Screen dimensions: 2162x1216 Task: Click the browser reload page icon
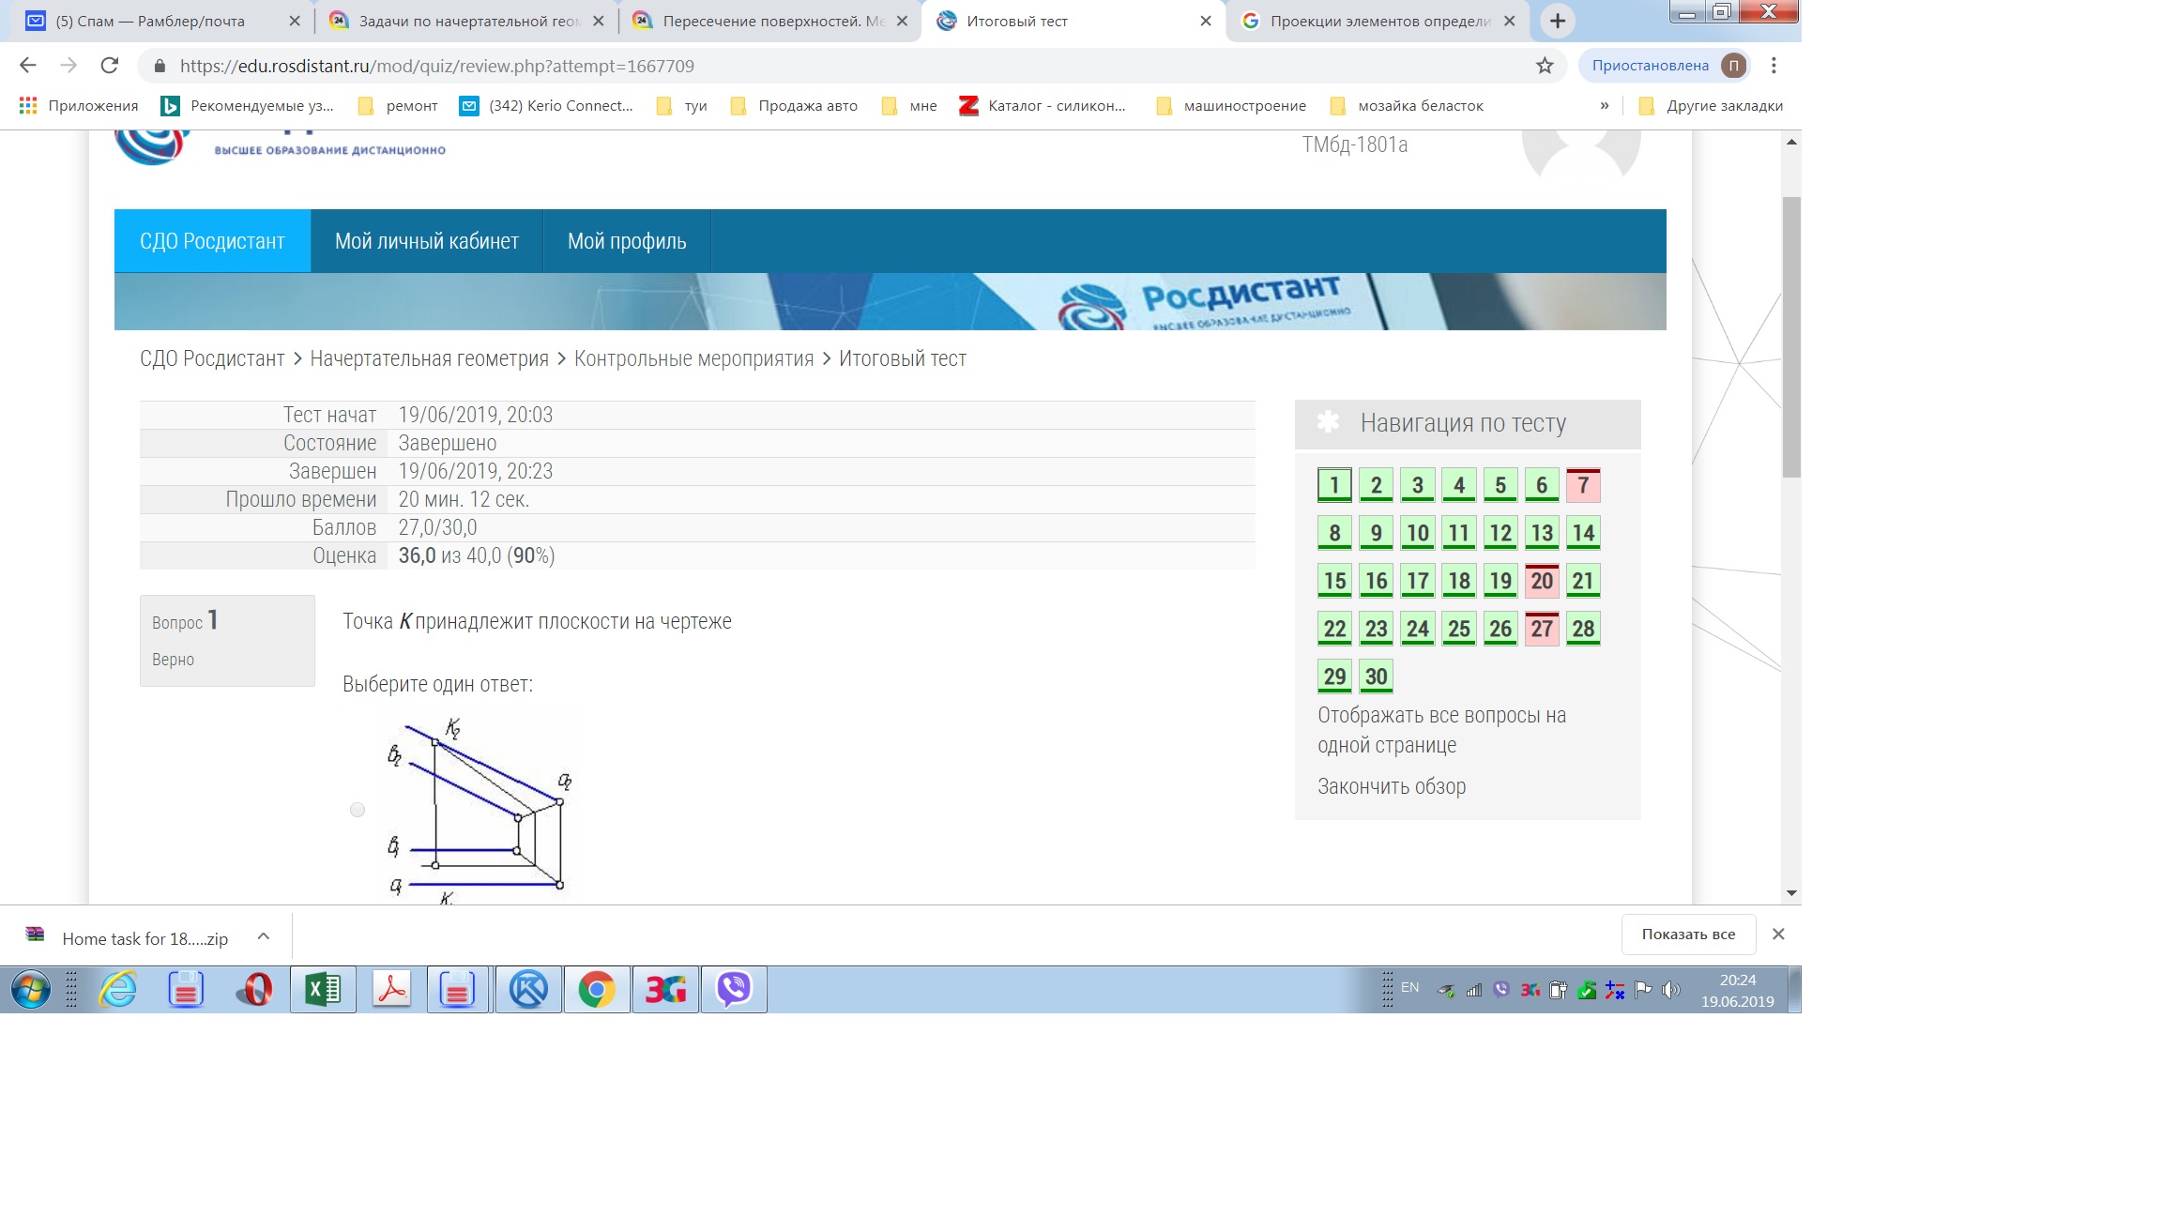pyautogui.click(x=110, y=66)
